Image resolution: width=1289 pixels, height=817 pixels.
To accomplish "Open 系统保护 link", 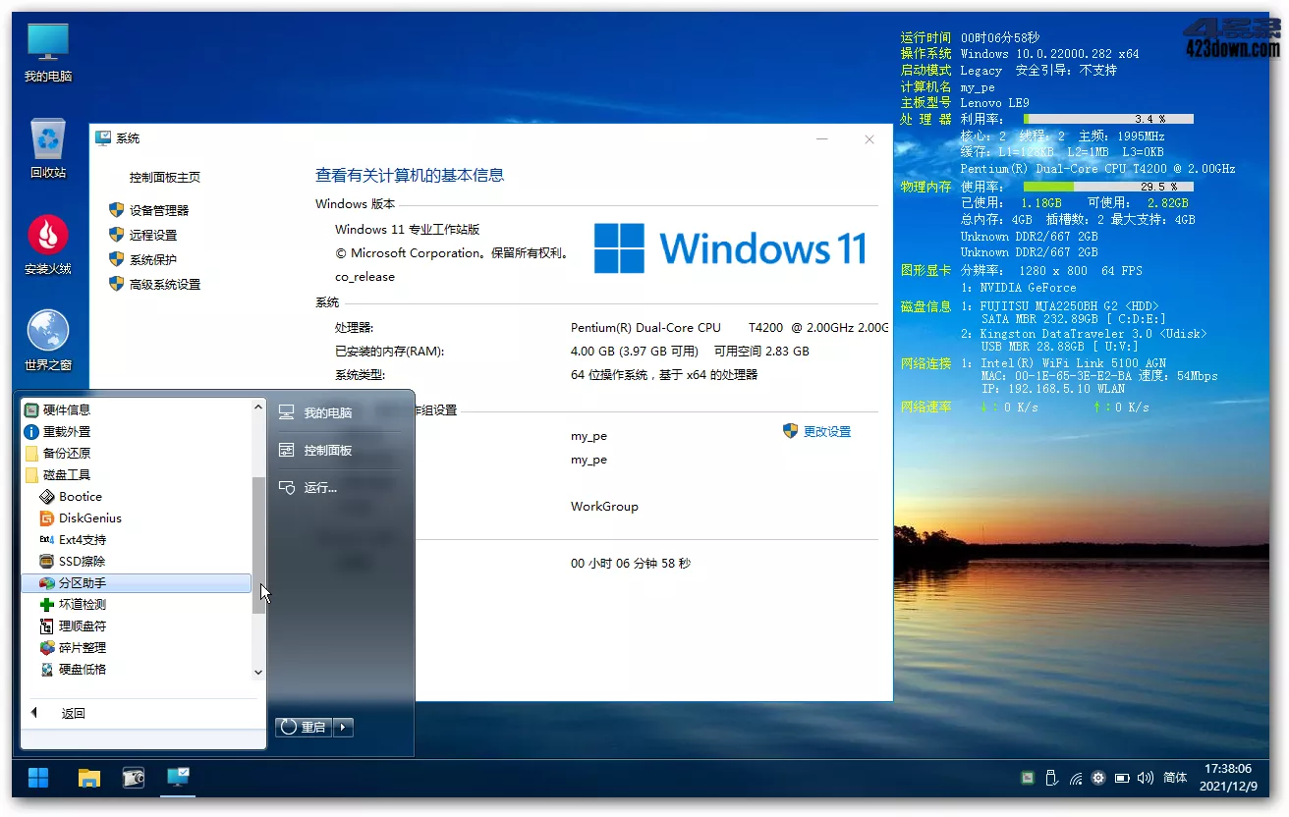I will tap(153, 259).
